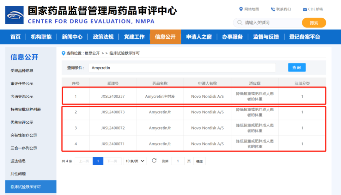Screen dimensions: 341x195
Task: Open the 网站地图 link
Action: [252, 9]
